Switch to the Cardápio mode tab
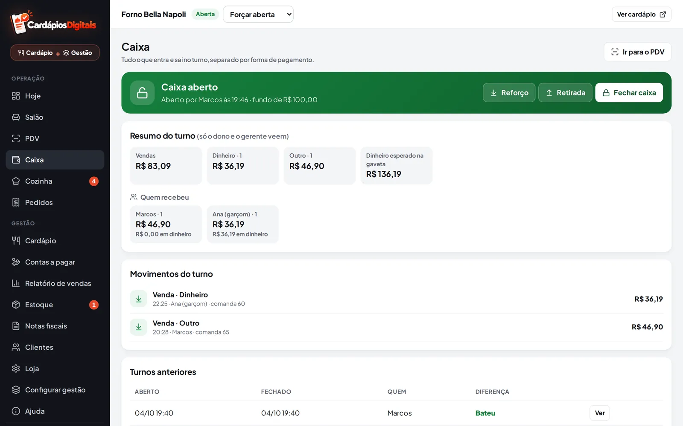This screenshot has width=683, height=426. pos(35,53)
